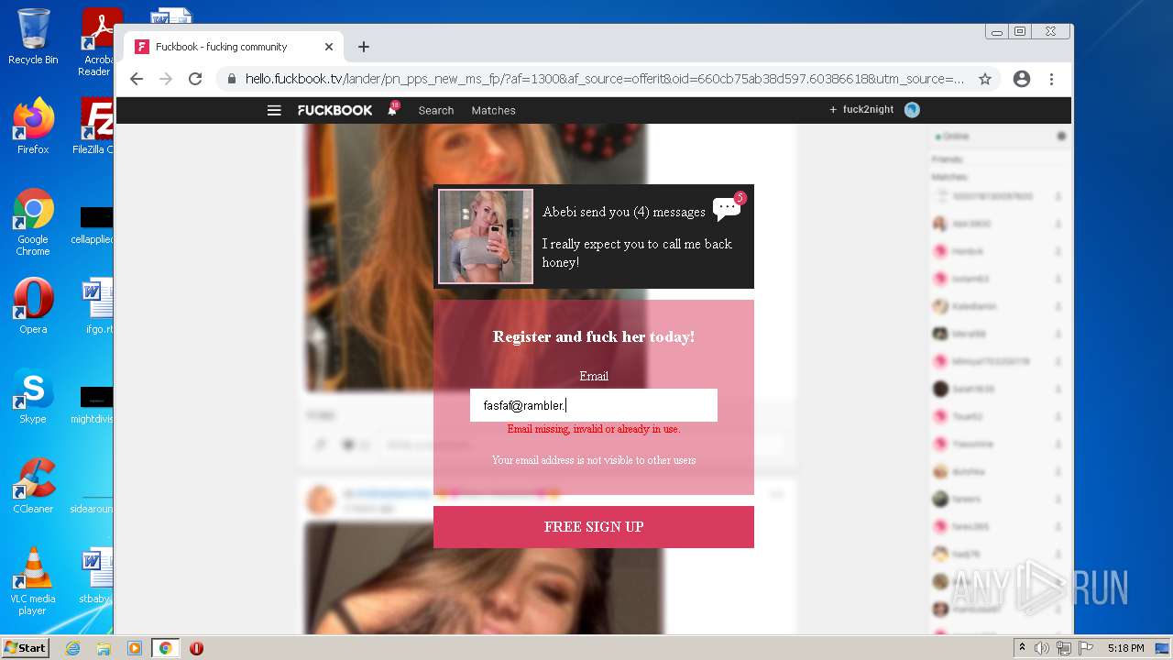
Task: Open the Chrome three-dot menu
Action: pyautogui.click(x=1051, y=79)
